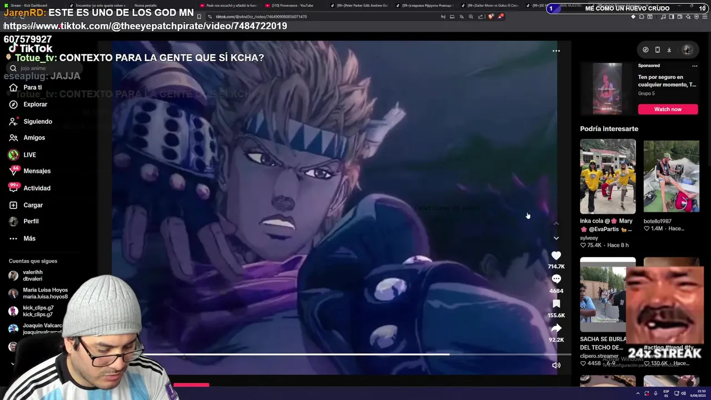This screenshot has width=711, height=400.
Task: Switch to the Peter Parker Edit tab
Action: point(358,6)
